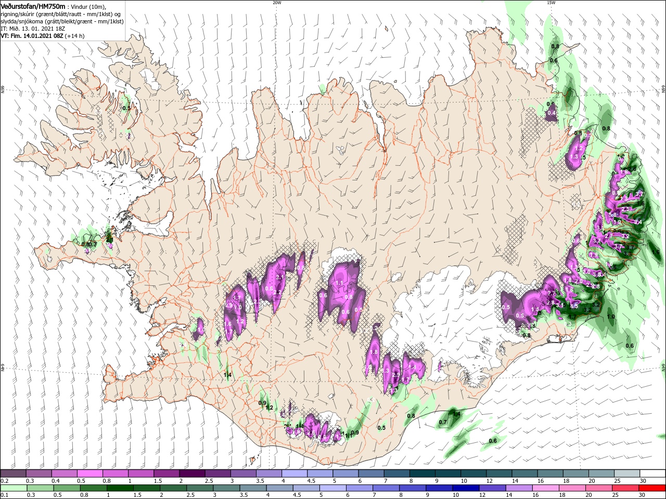666x499 pixels.
Task: Click the slydda/snjókoma legend description line
Action: pos(61,21)
